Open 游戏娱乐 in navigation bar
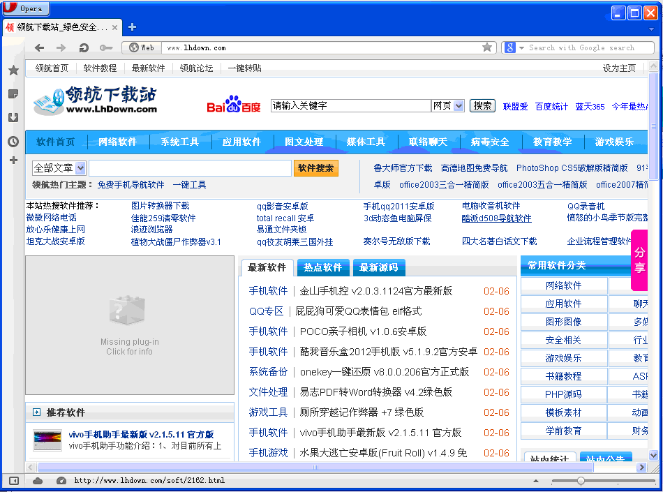Screen dimensions: 663x492 [x=614, y=142]
